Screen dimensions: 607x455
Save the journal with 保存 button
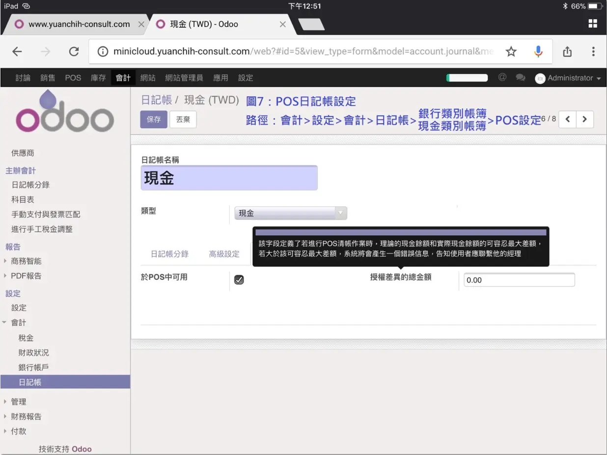[x=154, y=119]
